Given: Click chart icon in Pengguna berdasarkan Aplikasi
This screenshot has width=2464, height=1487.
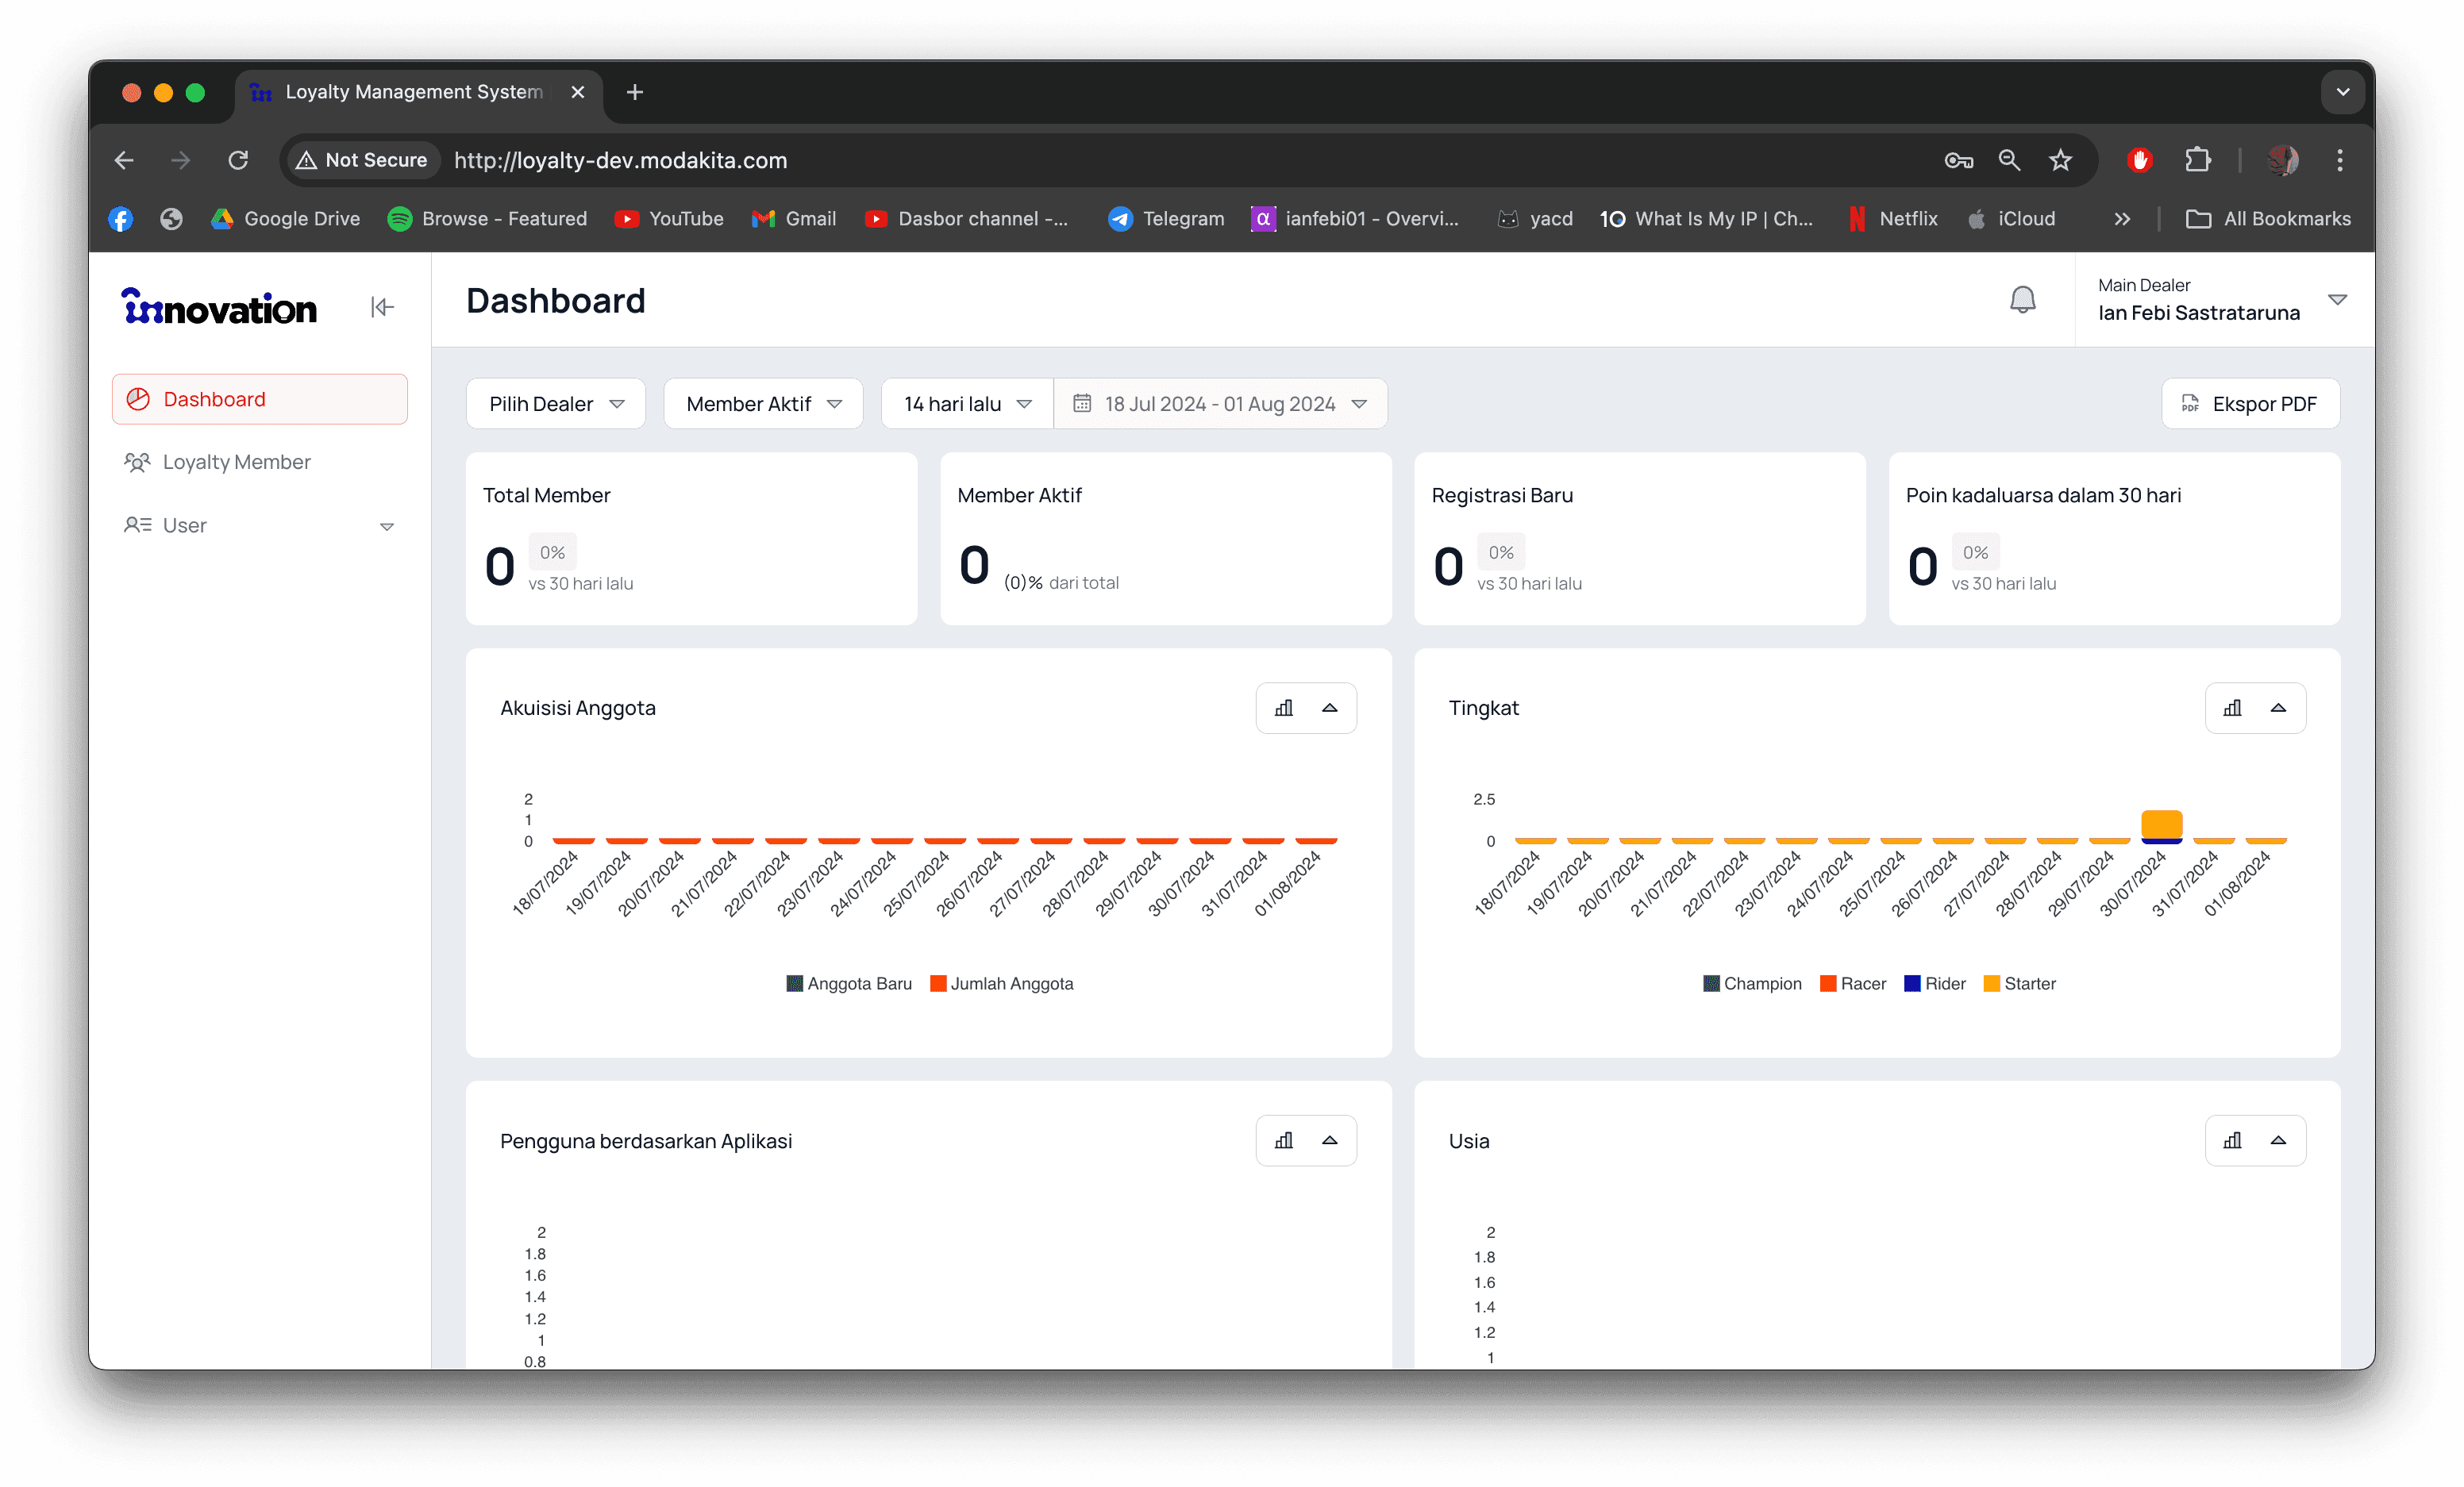Looking at the screenshot, I should [1284, 1141].
